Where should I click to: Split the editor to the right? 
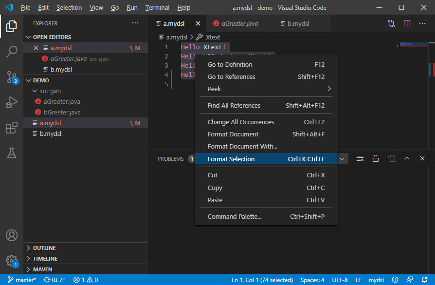407,23
